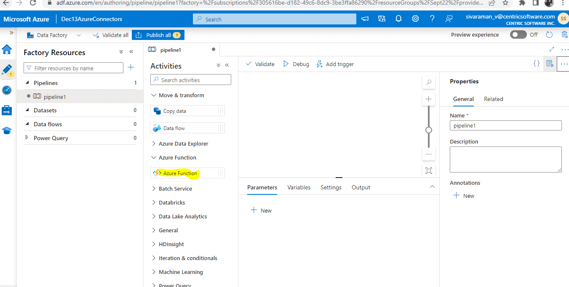The height and width of the screenshot is (287, 569).
Task: Open Azure notifications bell icon
Action: [x=398, y=19]
